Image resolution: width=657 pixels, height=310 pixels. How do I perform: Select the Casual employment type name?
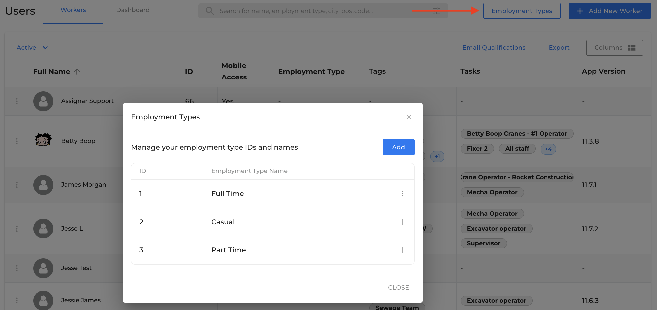pyautogui.click(x=223, y=222)
